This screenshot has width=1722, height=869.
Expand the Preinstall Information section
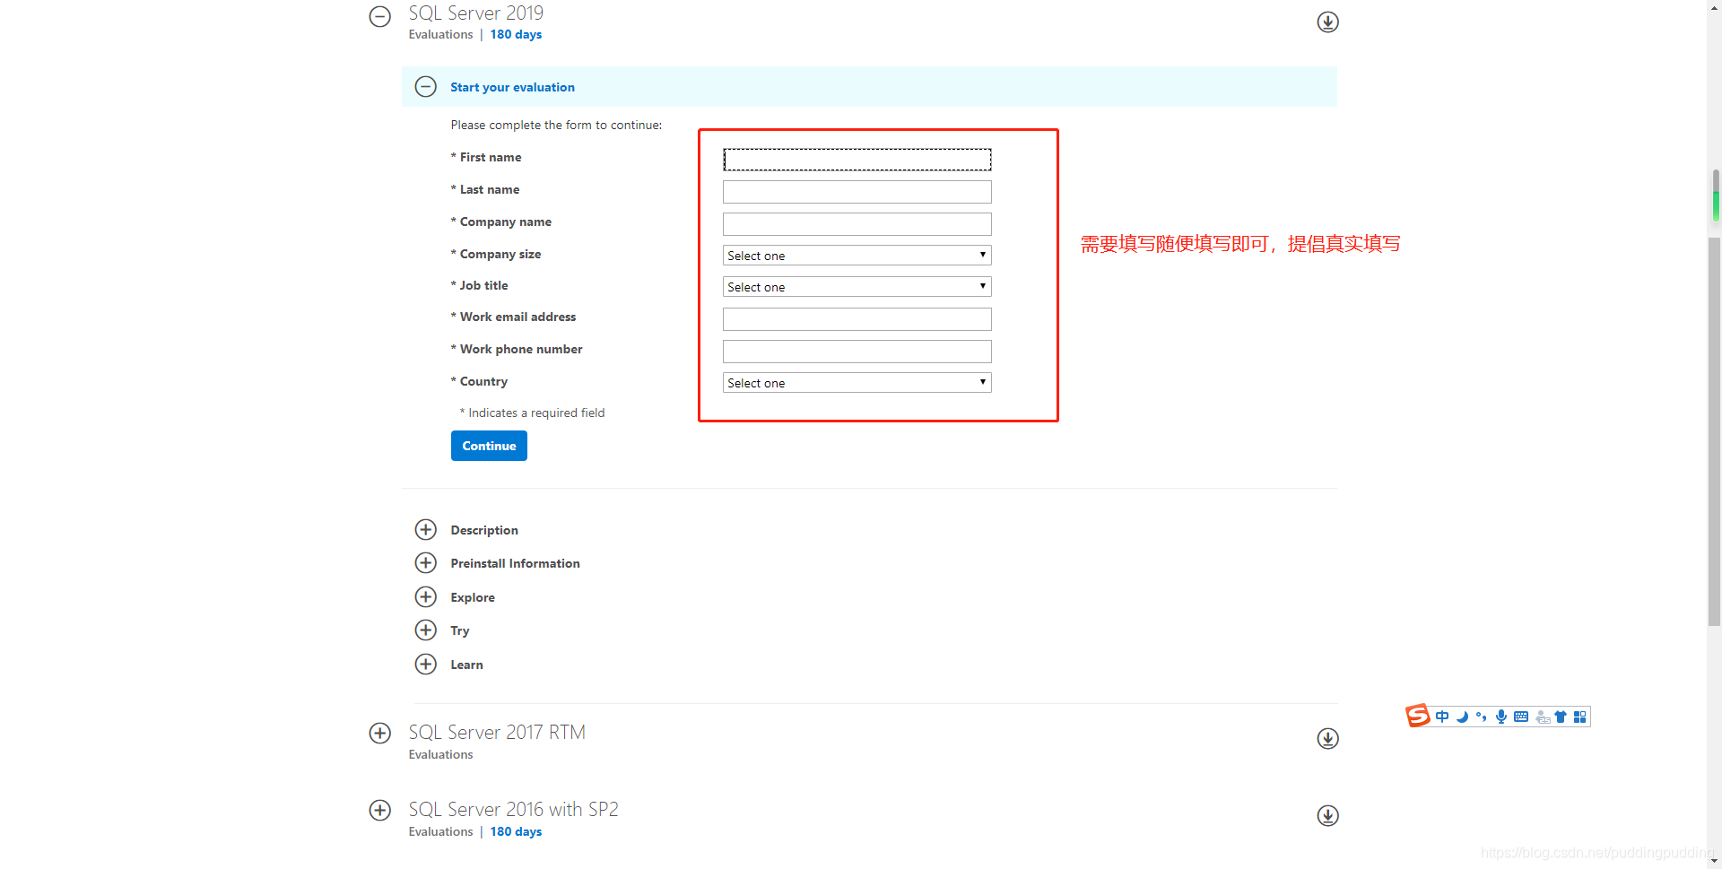[x=425, y=563]
